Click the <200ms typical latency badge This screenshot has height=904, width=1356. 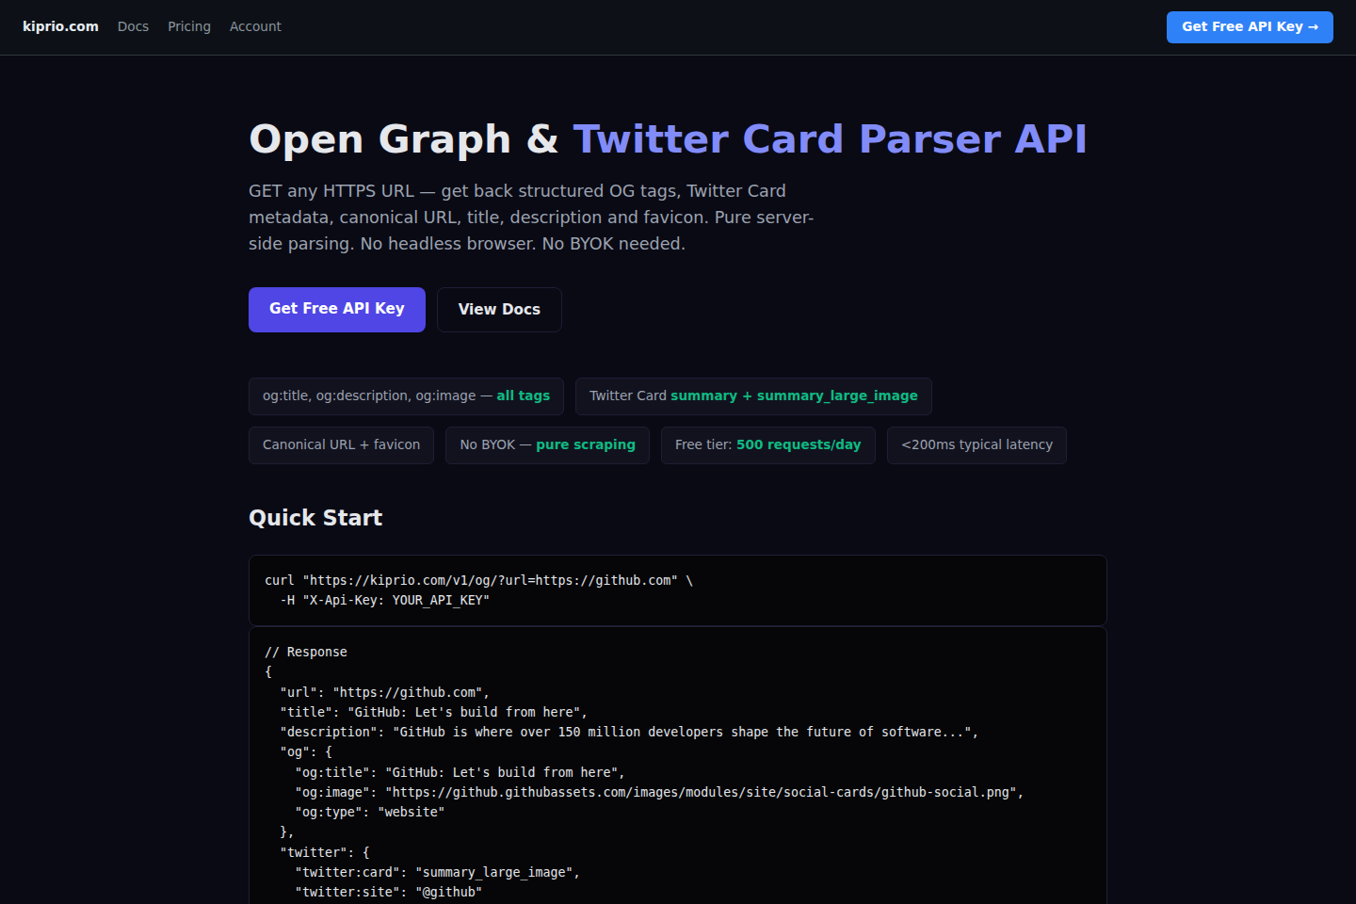pyautogui.click(x=977, y=445)
